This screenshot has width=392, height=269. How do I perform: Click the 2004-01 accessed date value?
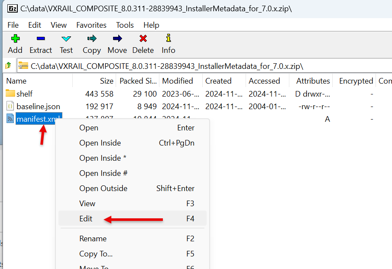267,107
